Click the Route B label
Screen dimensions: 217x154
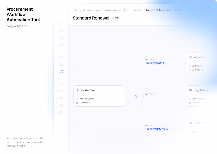point(149,94)
